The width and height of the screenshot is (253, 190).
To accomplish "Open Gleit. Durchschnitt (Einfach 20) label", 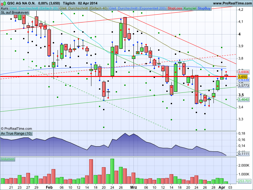I will tap(34, 9).
